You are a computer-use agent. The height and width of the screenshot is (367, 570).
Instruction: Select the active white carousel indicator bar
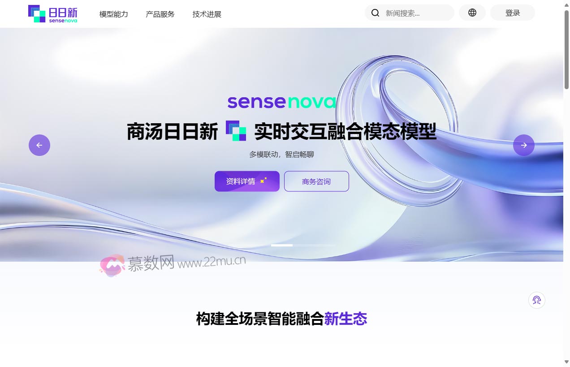click(282, 245)
